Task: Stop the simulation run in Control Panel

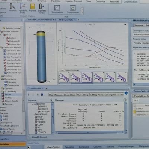Action: 38,95
